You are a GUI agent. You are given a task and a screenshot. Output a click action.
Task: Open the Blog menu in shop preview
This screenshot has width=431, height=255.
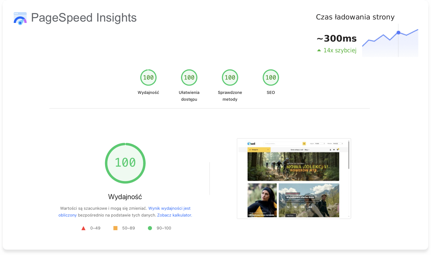click(307, 149)
